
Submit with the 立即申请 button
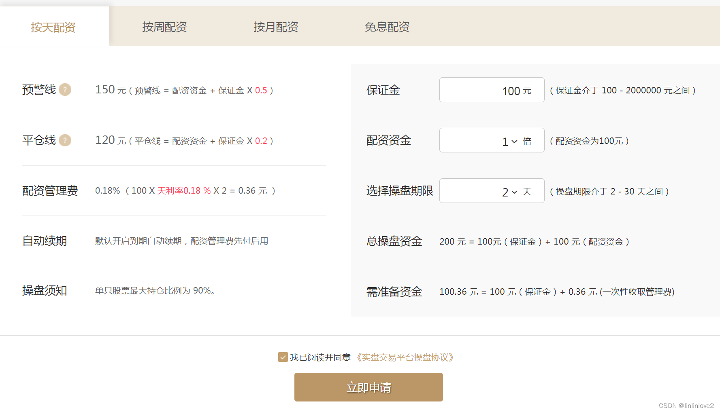point(369,387)
